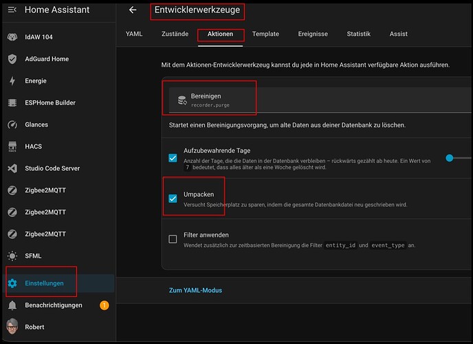
Task: Switch to the Zustände tab
Action: [x=175, y=34]
